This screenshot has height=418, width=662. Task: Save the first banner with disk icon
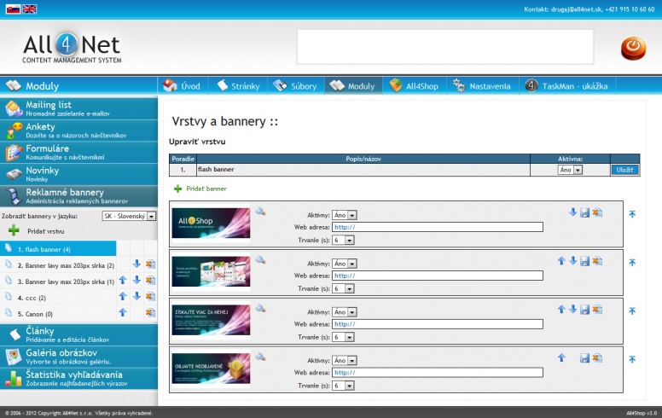tap(584, 212)
